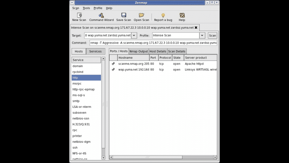The image size is (289, 163).
Task: Click the Profile Intense Scan field
Action: pos(176,36)
